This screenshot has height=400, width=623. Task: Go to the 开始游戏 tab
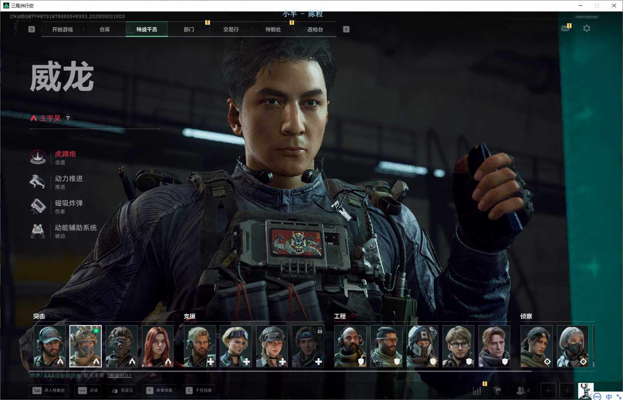click(63, 29)
